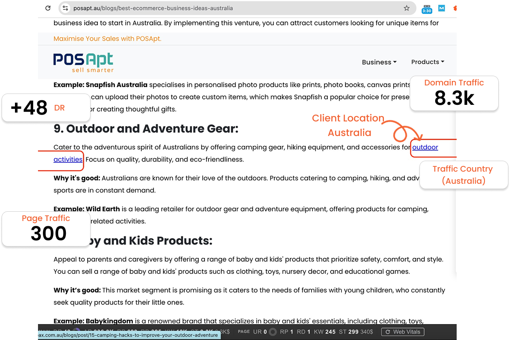510x340 pixels.
Task: Click 'Maximise Your Sales with POSApt' link
Action: pyautogui.click(x=107, y=39)
